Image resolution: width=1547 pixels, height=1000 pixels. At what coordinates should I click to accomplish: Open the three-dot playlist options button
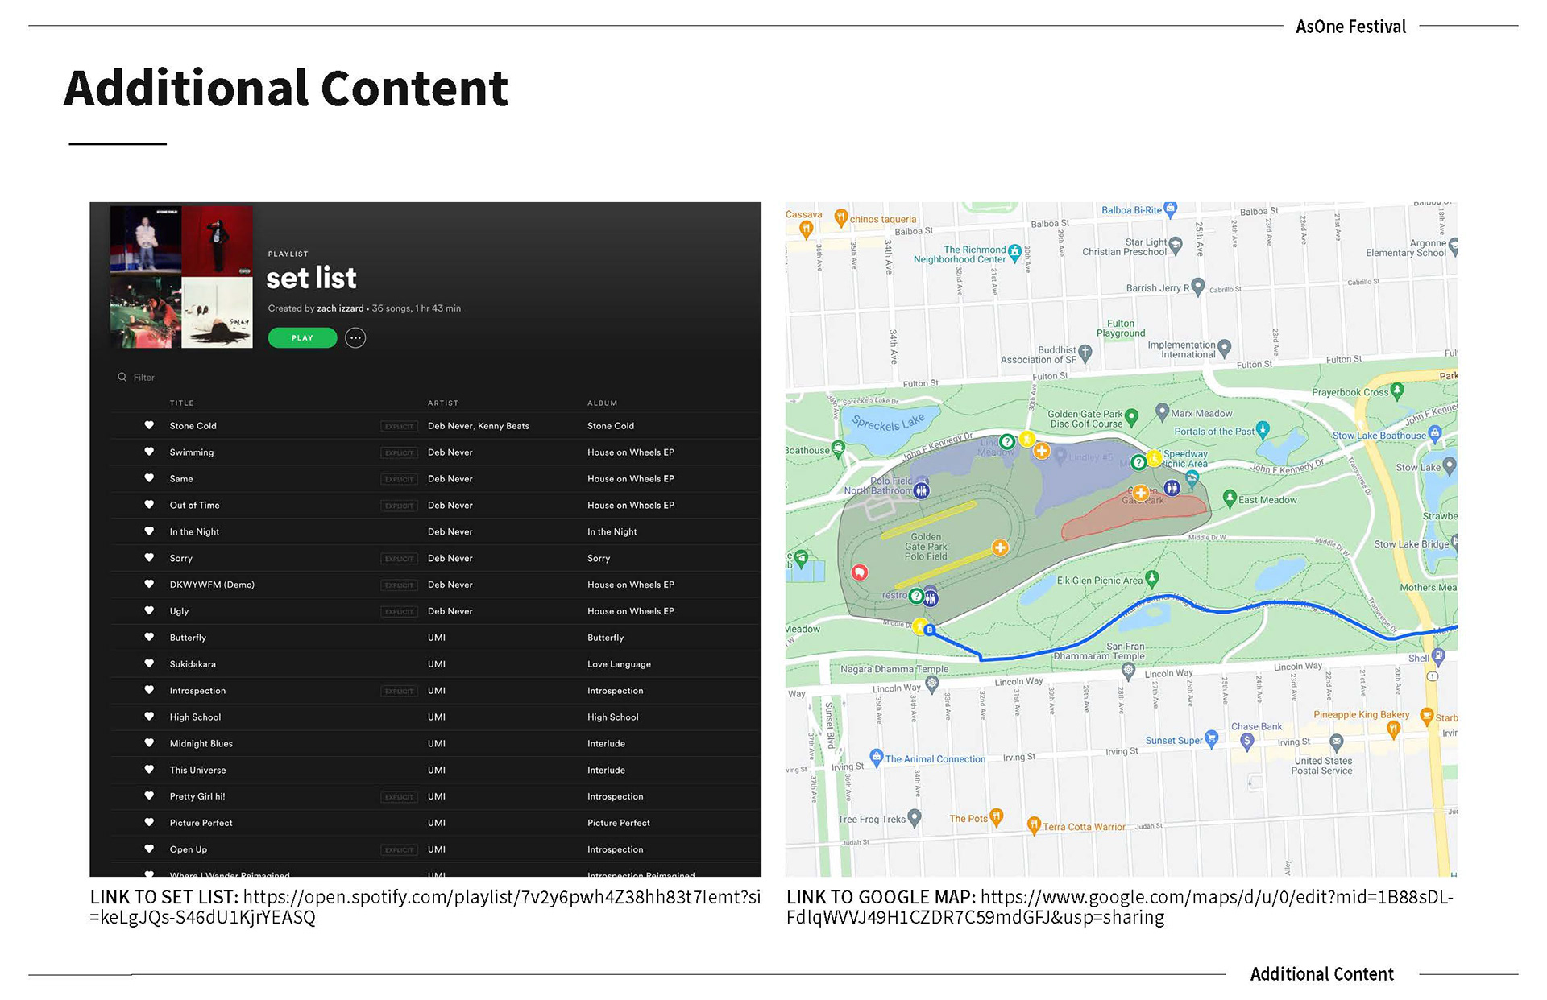coord(355,338)
